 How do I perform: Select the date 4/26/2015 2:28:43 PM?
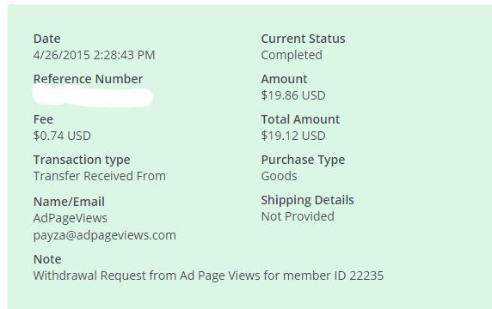(x=94, y=55)
